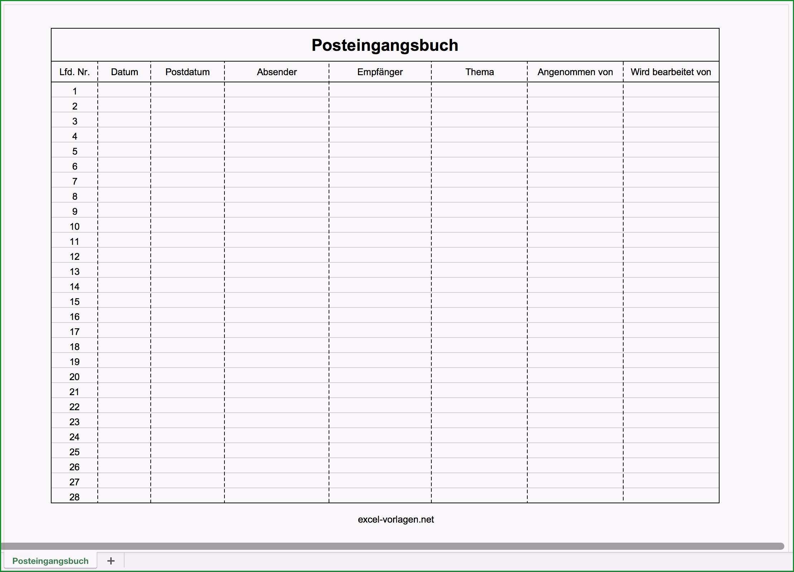Select row number 10 cell

(74, 225)
